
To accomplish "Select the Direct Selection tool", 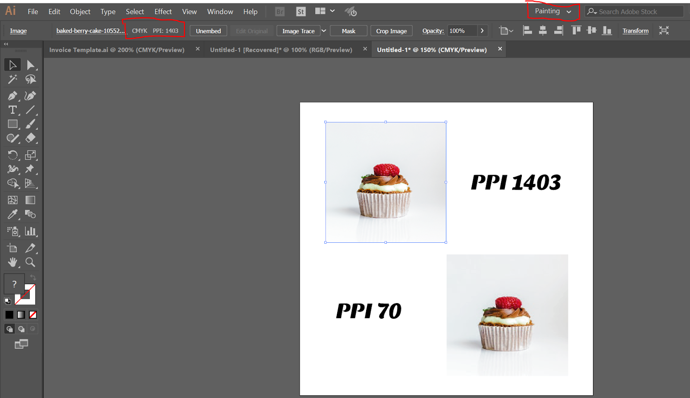I will pos(30,65).
